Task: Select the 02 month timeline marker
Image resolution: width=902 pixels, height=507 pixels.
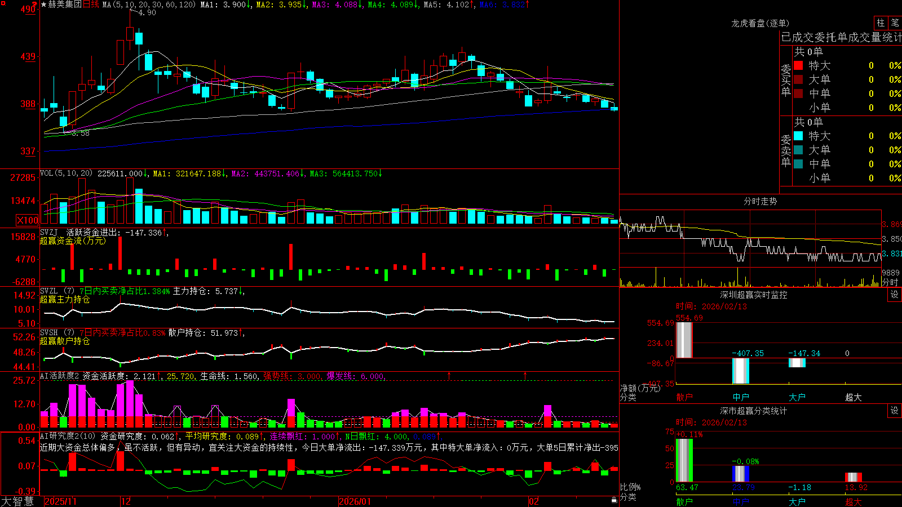Action: click(x=534, y=501)
